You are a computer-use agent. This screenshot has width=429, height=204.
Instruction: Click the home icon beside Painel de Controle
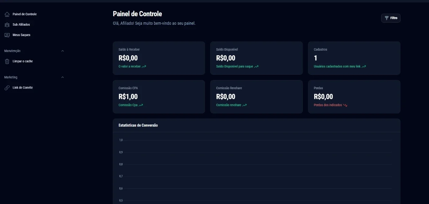[7, 14]
